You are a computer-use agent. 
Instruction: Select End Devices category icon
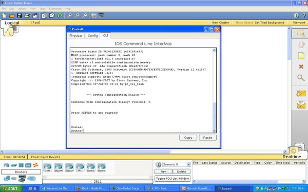pos(7,178)
